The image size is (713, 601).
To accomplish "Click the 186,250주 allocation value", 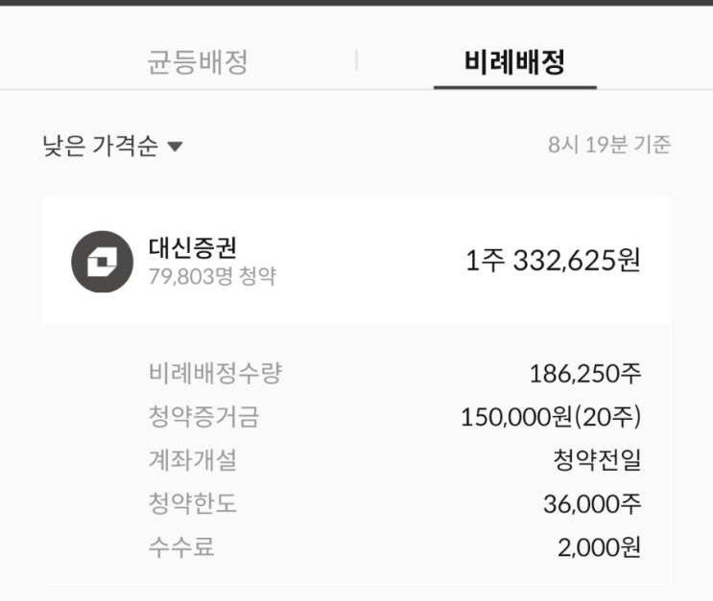I will point(585,374).
